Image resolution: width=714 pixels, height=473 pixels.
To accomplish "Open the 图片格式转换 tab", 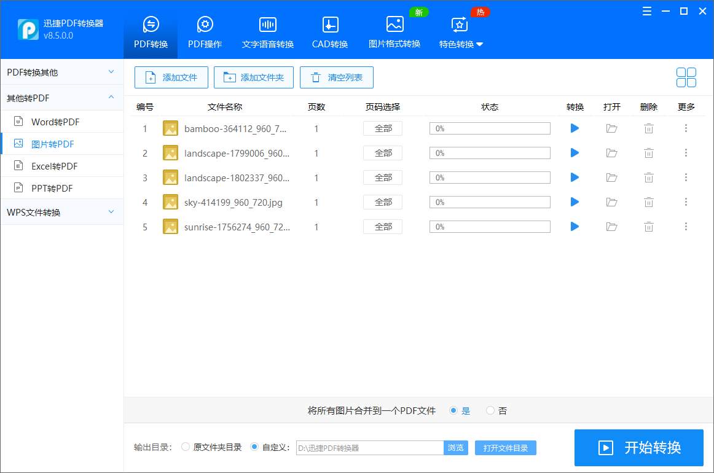I will (x=394, y=33).
